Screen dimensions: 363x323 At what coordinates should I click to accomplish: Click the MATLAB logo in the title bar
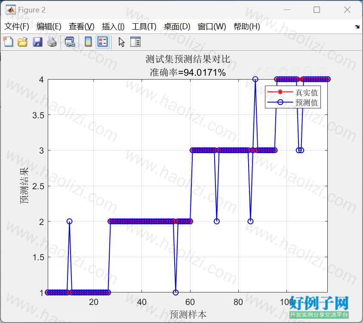click(10, 10)
